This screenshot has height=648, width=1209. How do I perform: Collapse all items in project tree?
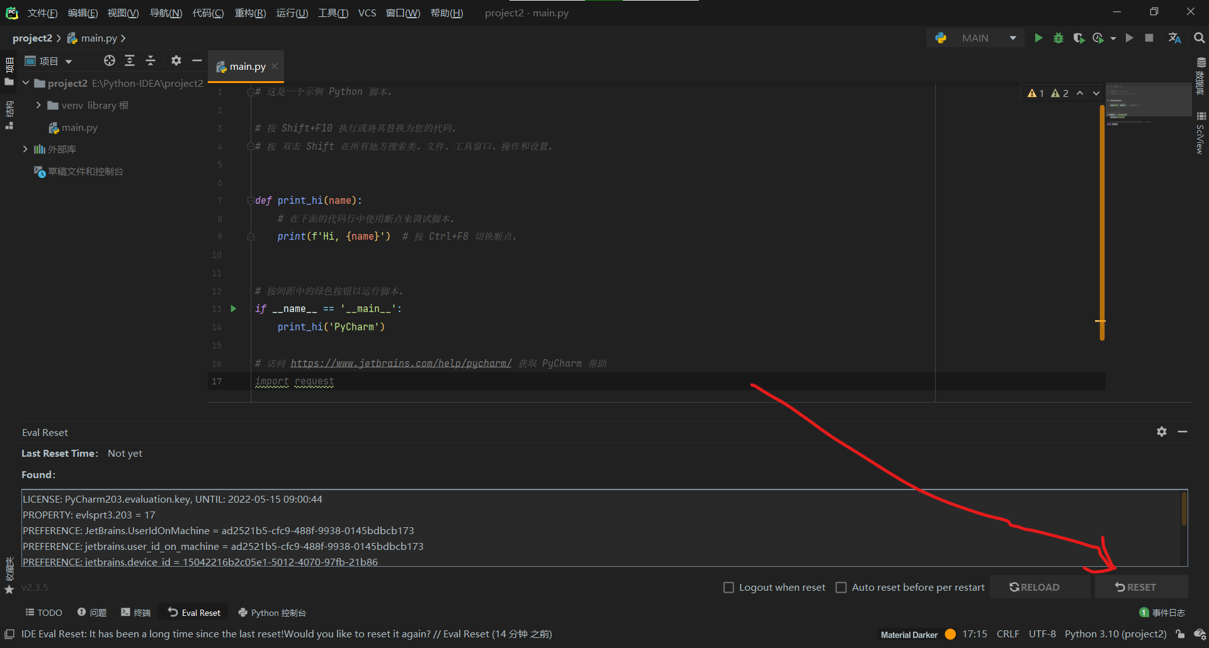point(150,60)
